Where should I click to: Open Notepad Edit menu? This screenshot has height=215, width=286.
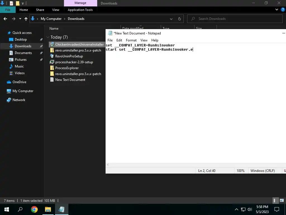(x=119, y=40)
